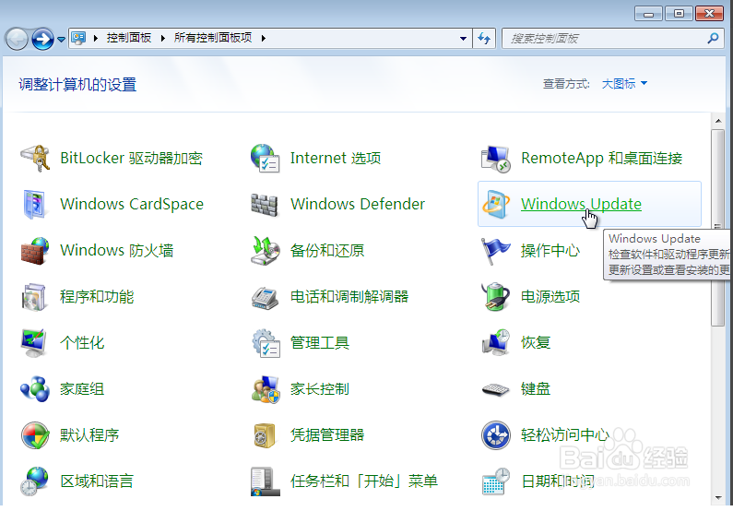Open the 凭据管理器 safe icon
The width and height of the screenshot is (733, 511).
coord(265,435)
